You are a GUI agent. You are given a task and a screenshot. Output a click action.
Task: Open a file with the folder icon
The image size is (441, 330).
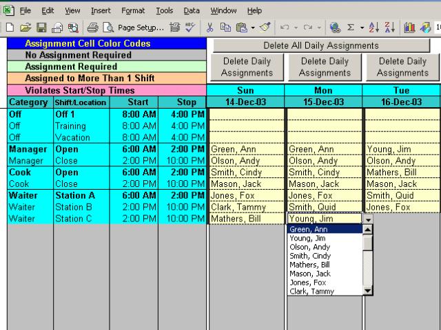(x=25, y=27)
